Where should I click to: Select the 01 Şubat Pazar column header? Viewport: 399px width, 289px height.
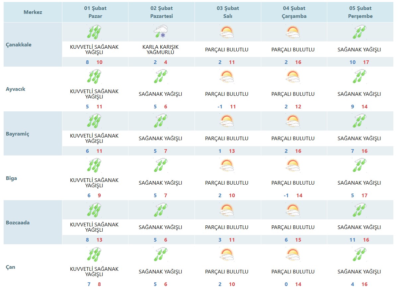pos(95,12)
